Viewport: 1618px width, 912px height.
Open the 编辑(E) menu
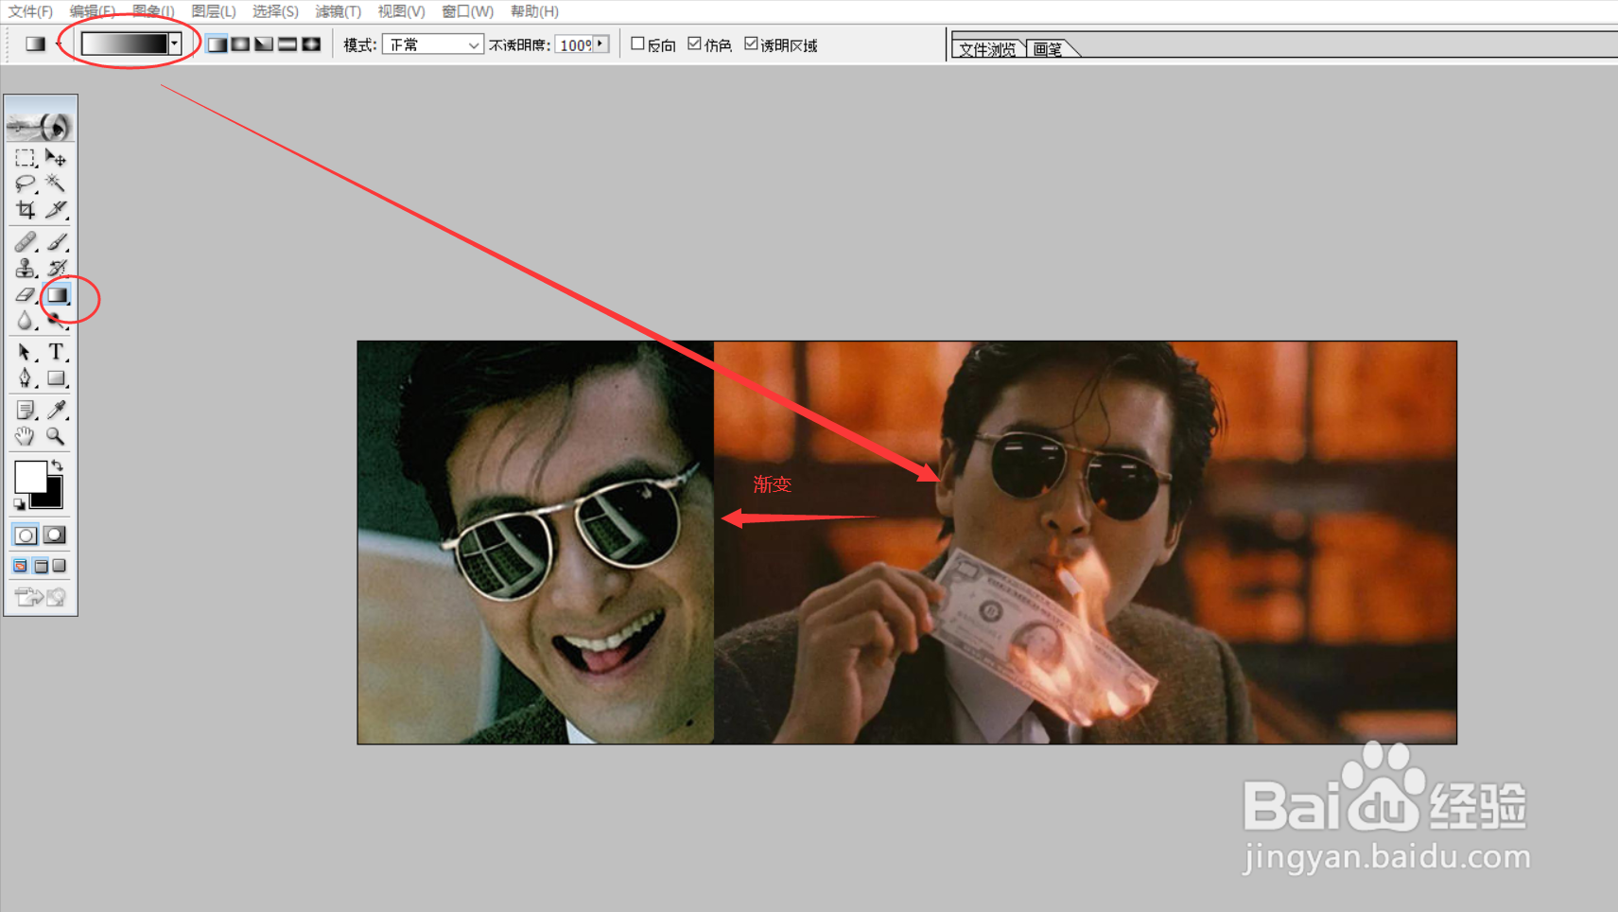(x=92, y=11)
